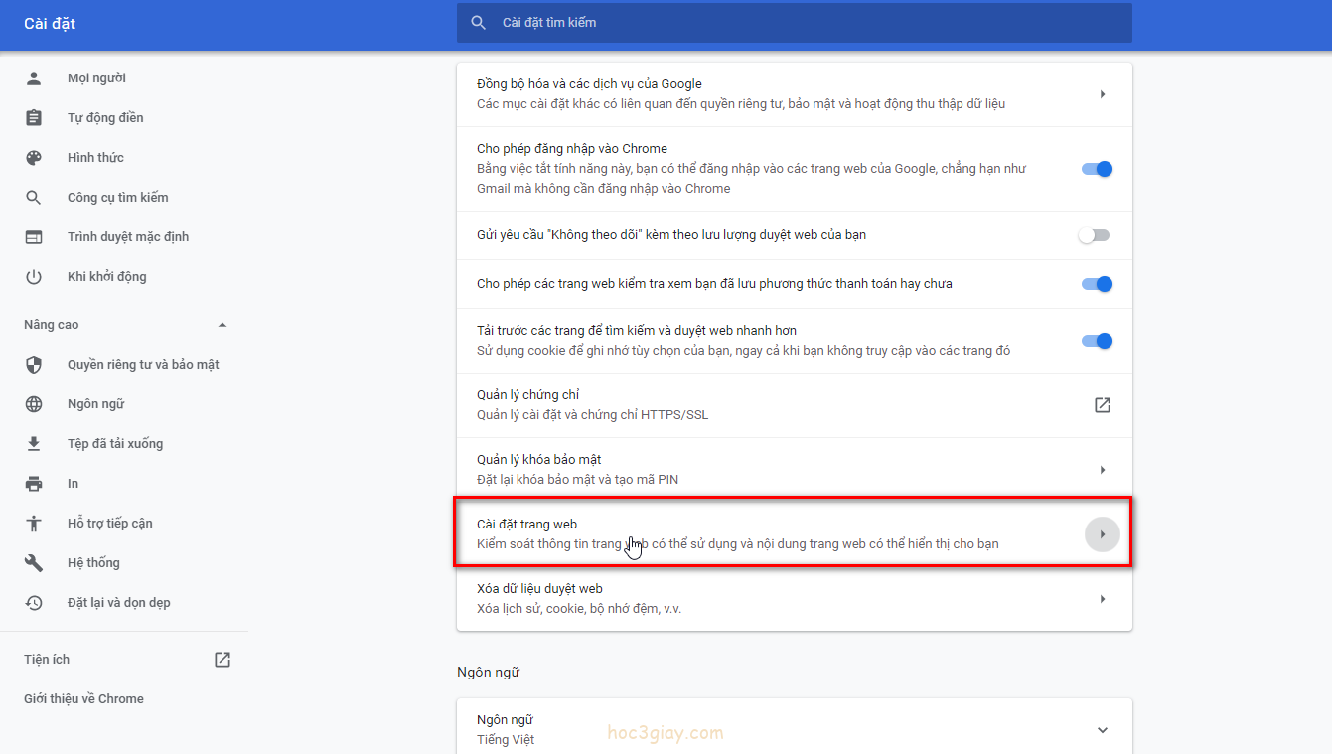
Task: Click the person icon beside Mọi người
Action: pyautogui.click(x=34, y=78)
